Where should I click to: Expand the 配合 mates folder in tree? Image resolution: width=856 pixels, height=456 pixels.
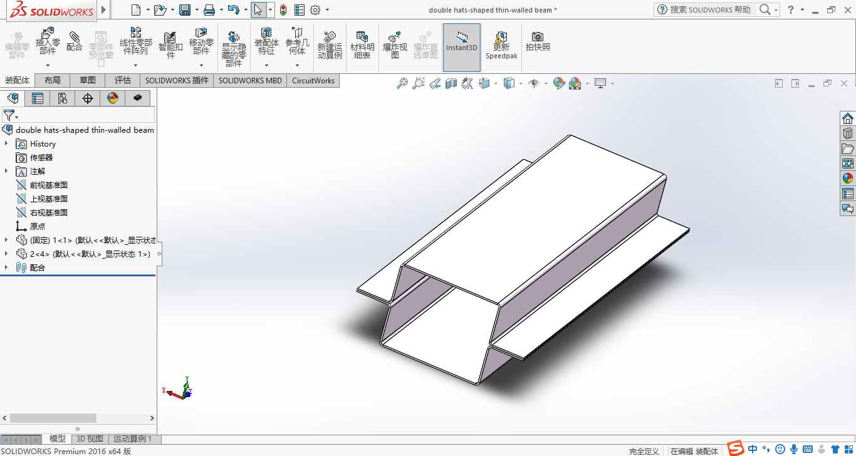(6, 267)
